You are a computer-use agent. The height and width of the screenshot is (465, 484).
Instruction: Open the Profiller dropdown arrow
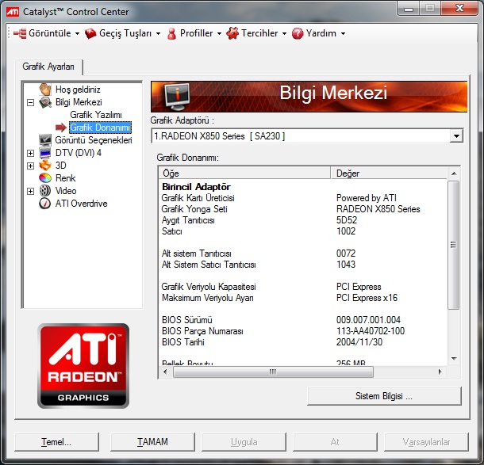click(219, 33)
